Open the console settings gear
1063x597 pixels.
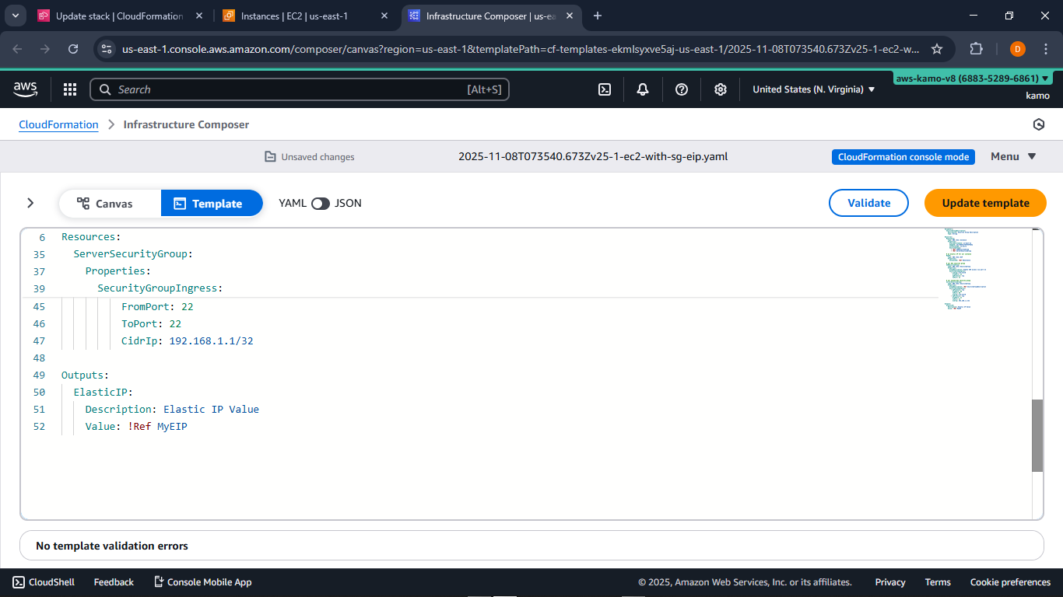click(720, 89)
